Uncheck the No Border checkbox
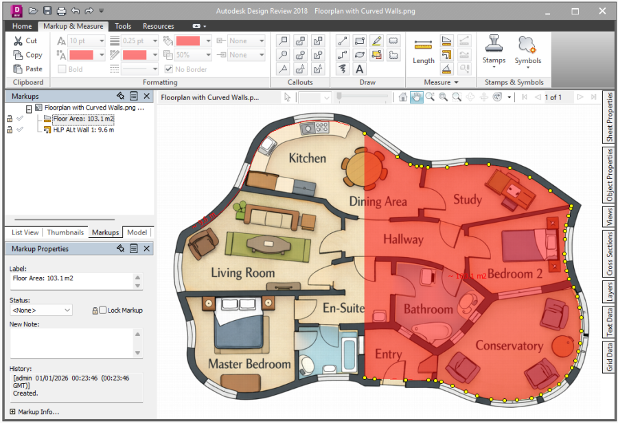Screen dimensions: 618x423 pos(169,69)
